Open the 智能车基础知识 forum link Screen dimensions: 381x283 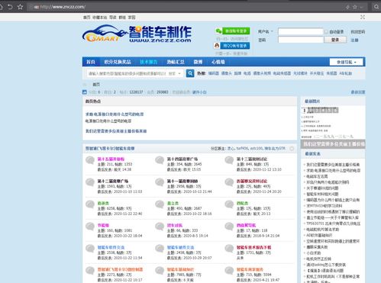click(180, 269)
